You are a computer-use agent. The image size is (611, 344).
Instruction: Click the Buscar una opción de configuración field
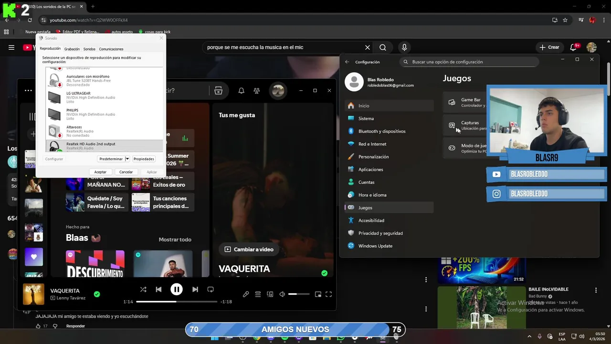tap(470, 62)
